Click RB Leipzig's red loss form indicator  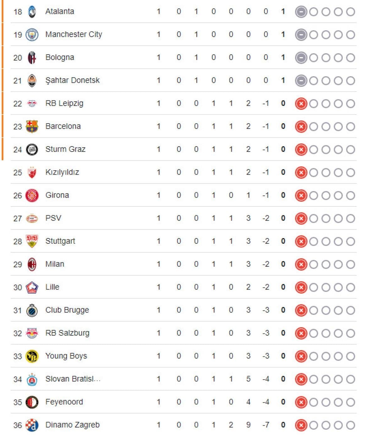tap(301, 104)
